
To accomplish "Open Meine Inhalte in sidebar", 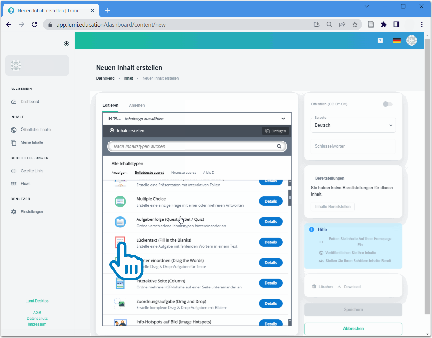I will click(x=32, y=142).
